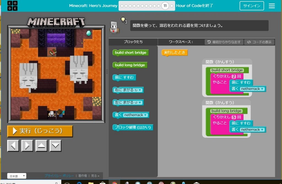Select the first level progress bubble
282x184 pixels.
tap(122, 6)
